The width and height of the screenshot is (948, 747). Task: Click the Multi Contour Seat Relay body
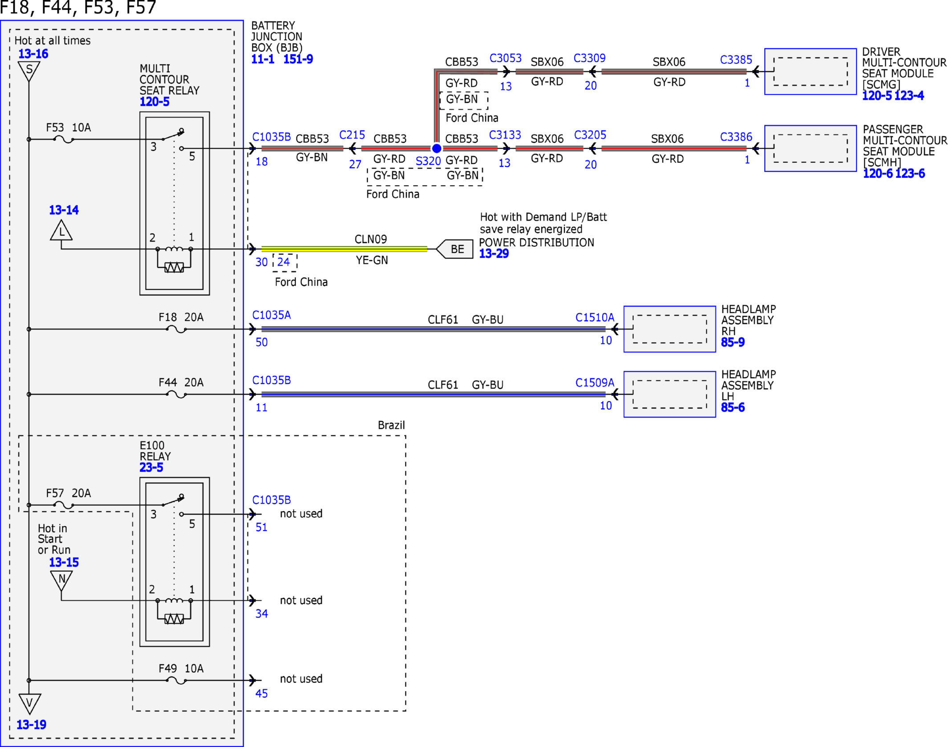point(174,203)
